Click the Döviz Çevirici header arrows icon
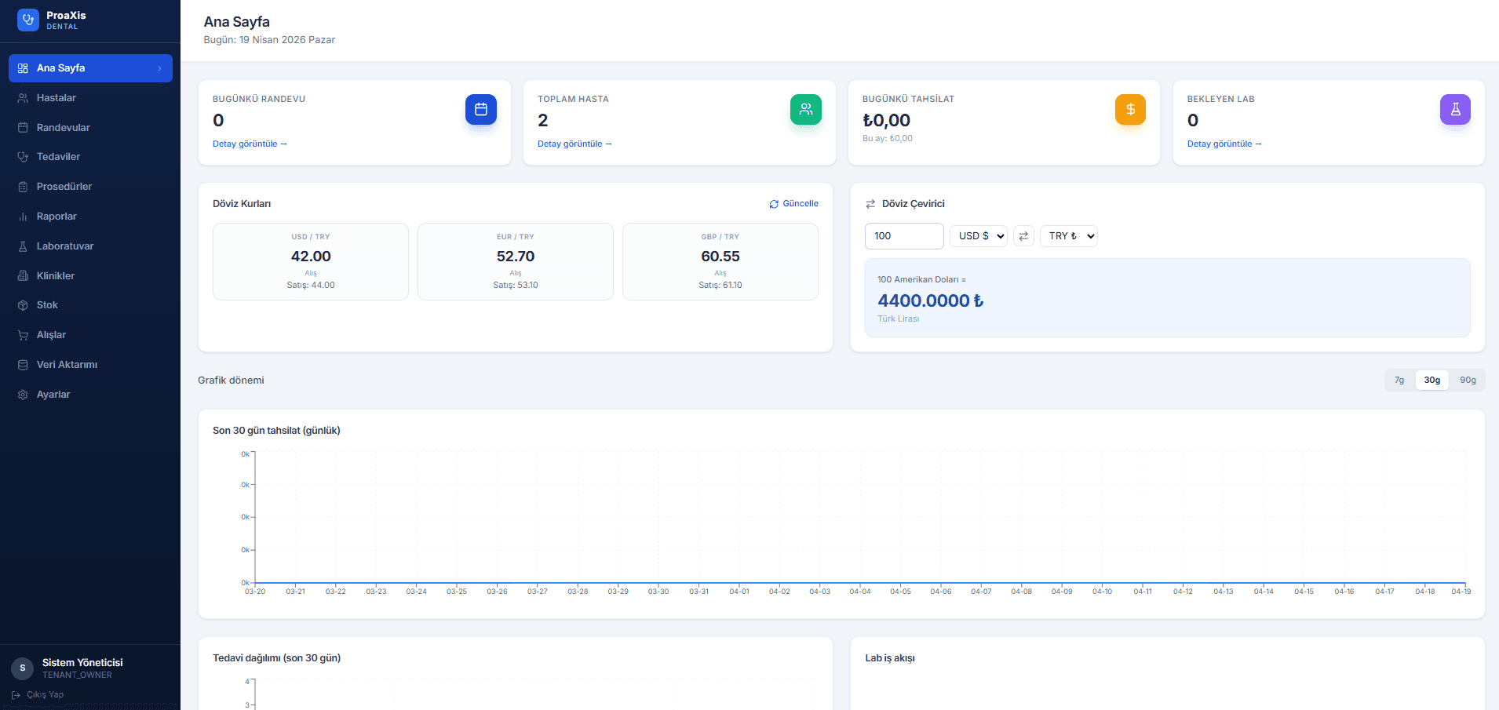 coord(870,204)
